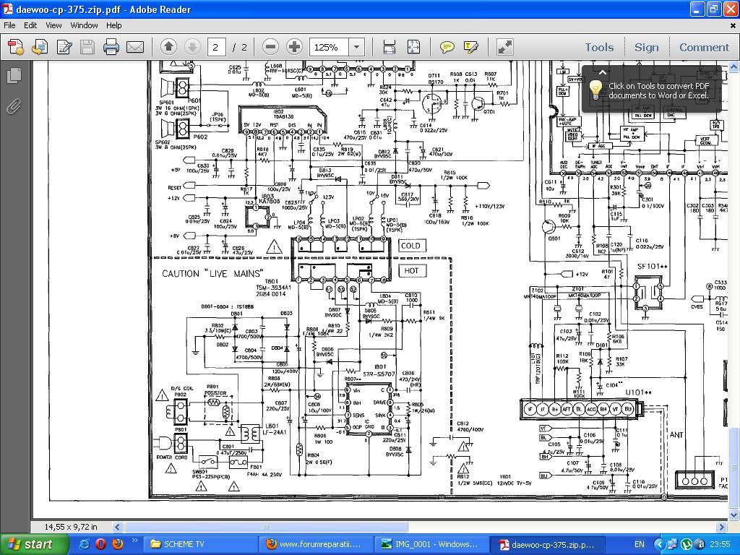This screenshot has width=740, height=555.
Task: Open the zoom level dropdown arrow
Action: click(356, 47)
